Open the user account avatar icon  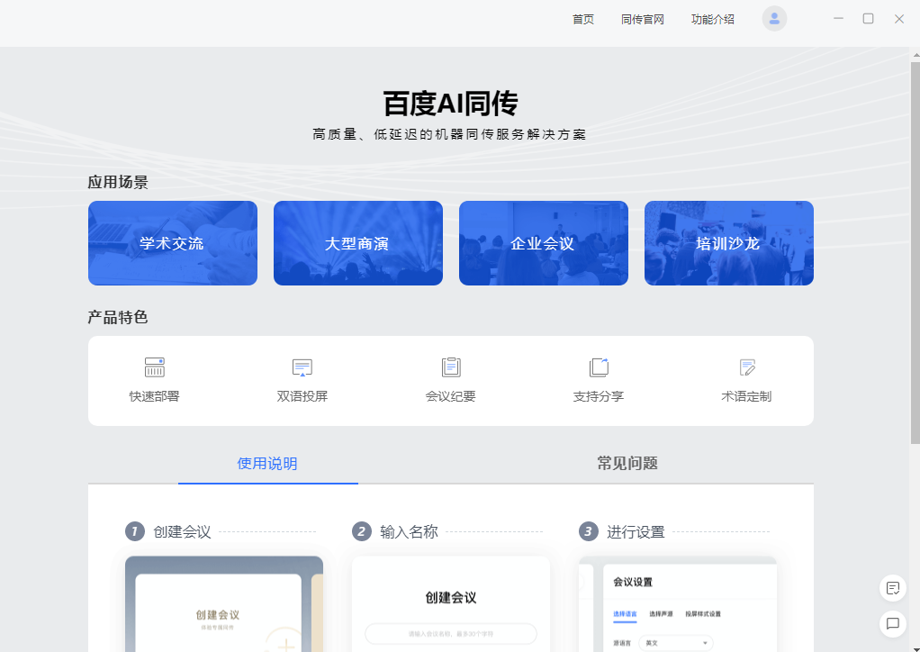pyautogui.click(x=774, y=19)
